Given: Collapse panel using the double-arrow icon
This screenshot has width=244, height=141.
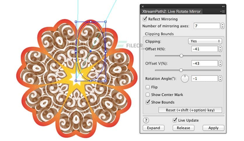Looking at the screenshot, I should (x=223, y=6).
